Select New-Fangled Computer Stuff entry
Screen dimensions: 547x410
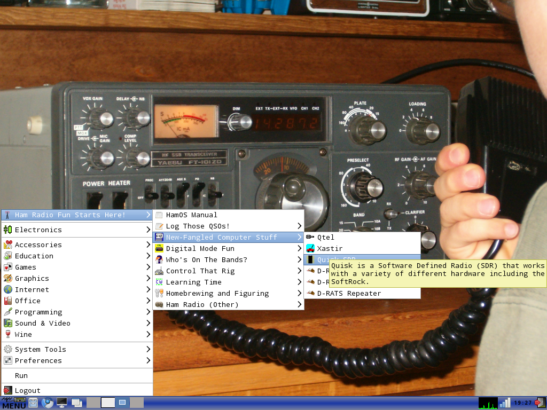tap(229, 238)
